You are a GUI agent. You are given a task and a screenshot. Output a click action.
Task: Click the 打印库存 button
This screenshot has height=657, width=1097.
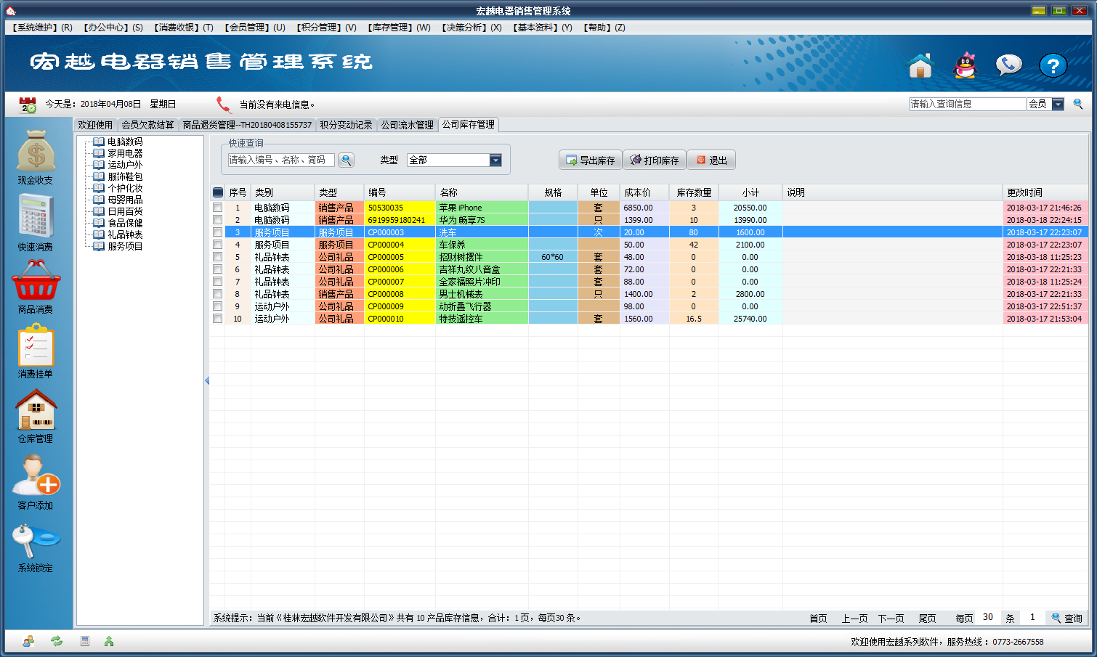coord(654,160)
